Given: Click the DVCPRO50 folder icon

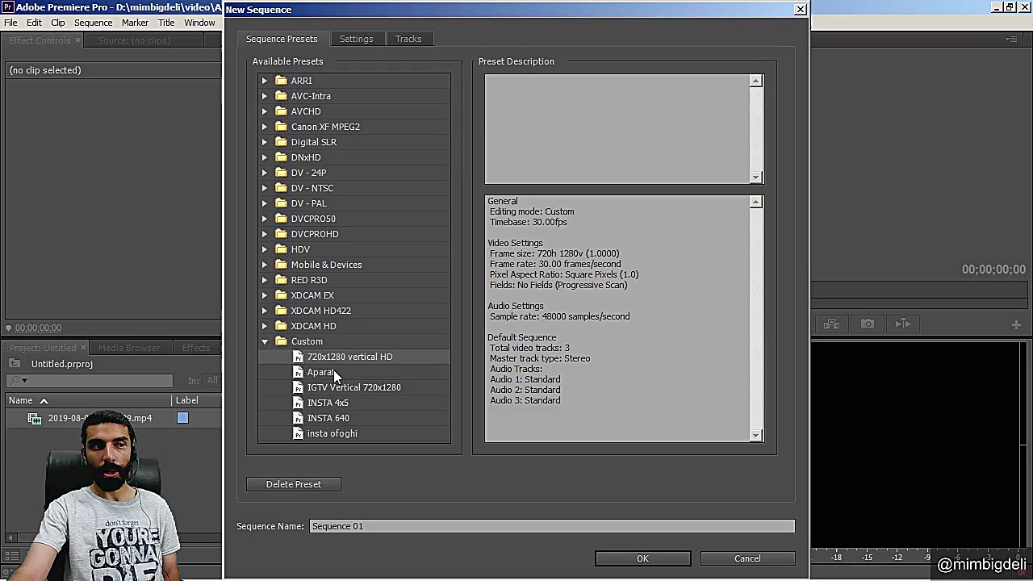Looking at the screenshot, I should pos(281,219).
